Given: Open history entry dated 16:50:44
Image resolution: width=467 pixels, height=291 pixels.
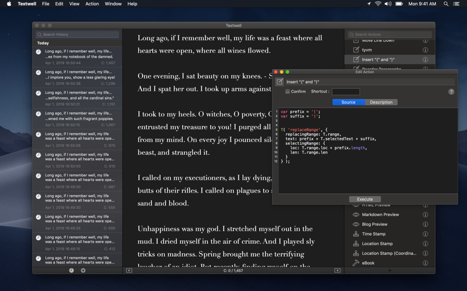Looking at the screenshot, I should (x=78, y=56).
